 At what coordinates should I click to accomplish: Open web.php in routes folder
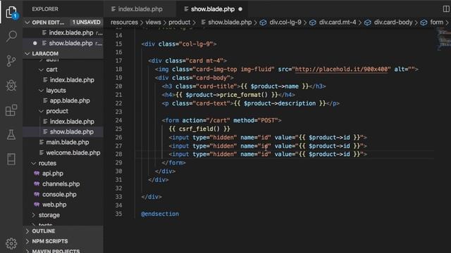coord(63,205)
